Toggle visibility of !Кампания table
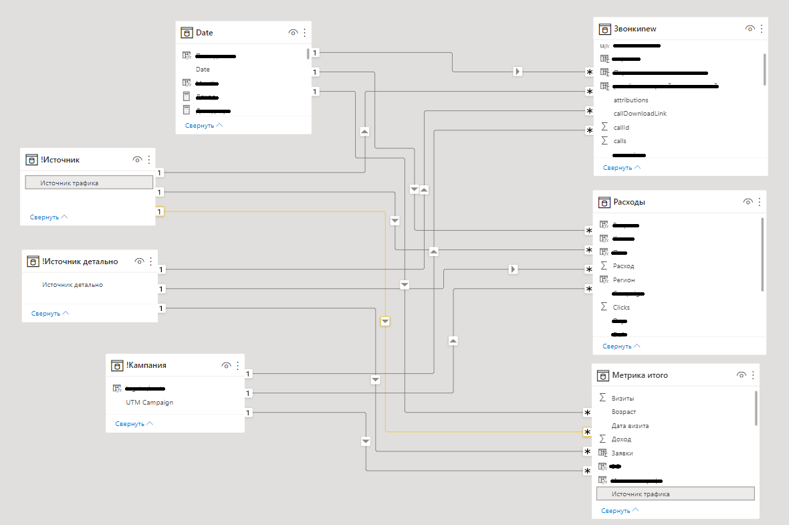 226,365
